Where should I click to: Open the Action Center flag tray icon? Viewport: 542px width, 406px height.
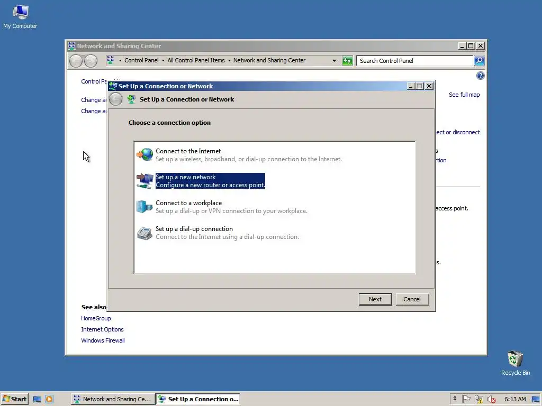pos(466,399)
